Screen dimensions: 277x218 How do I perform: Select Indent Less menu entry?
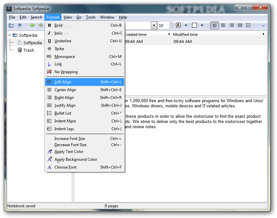(85, 129)
